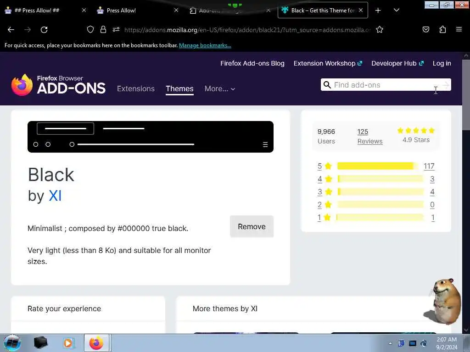Open Firefox Add-ons Blog link
The image size is (470, 352).
pyautogui.click(x=252, y=63)
